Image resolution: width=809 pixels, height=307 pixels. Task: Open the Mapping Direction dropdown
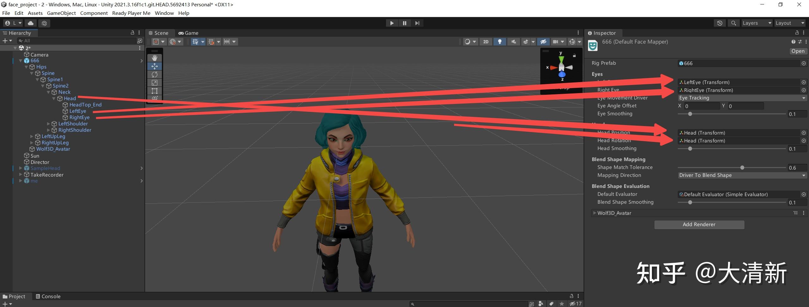click(x=741, y=175)
